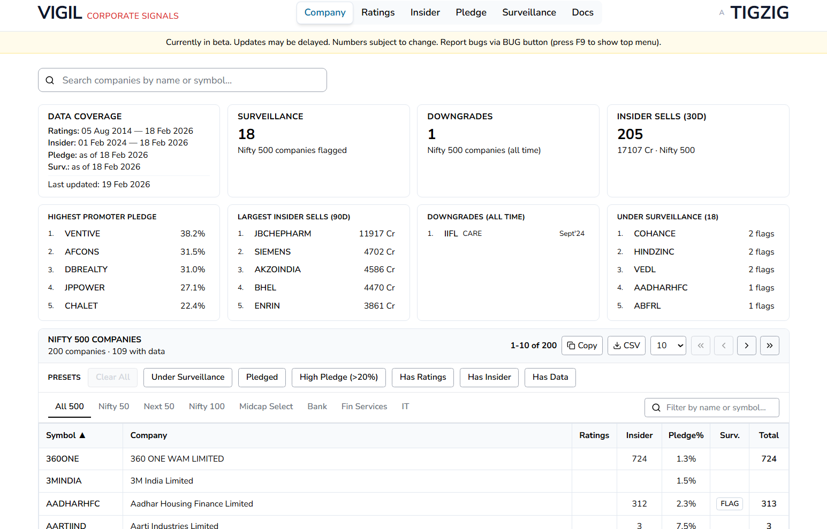Jump to last page of table

coord(769,346)
